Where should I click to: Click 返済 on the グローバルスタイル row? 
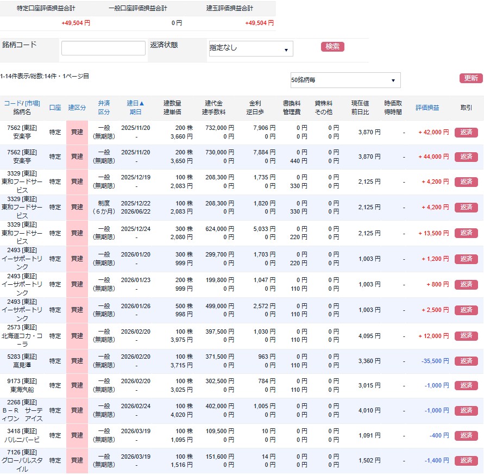pos(466,461)
